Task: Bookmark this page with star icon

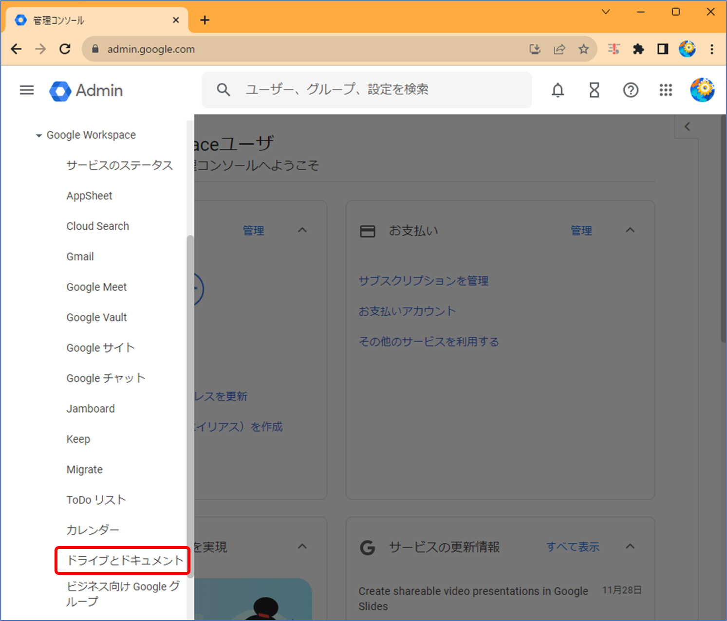Action: pyautogui.click(x=583, y=49)
